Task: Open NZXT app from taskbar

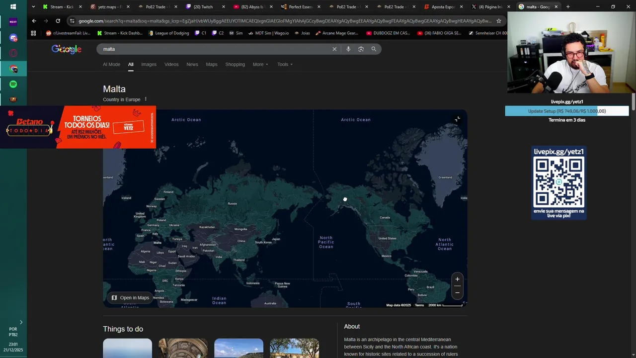Action: pos(13,22)
